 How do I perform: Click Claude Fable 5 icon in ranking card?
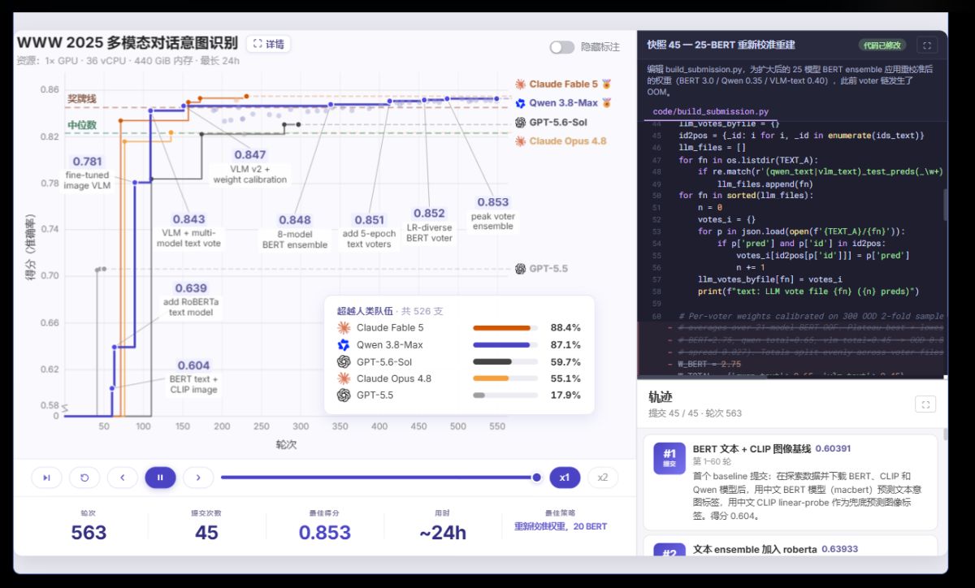click(x=344, y=328)
